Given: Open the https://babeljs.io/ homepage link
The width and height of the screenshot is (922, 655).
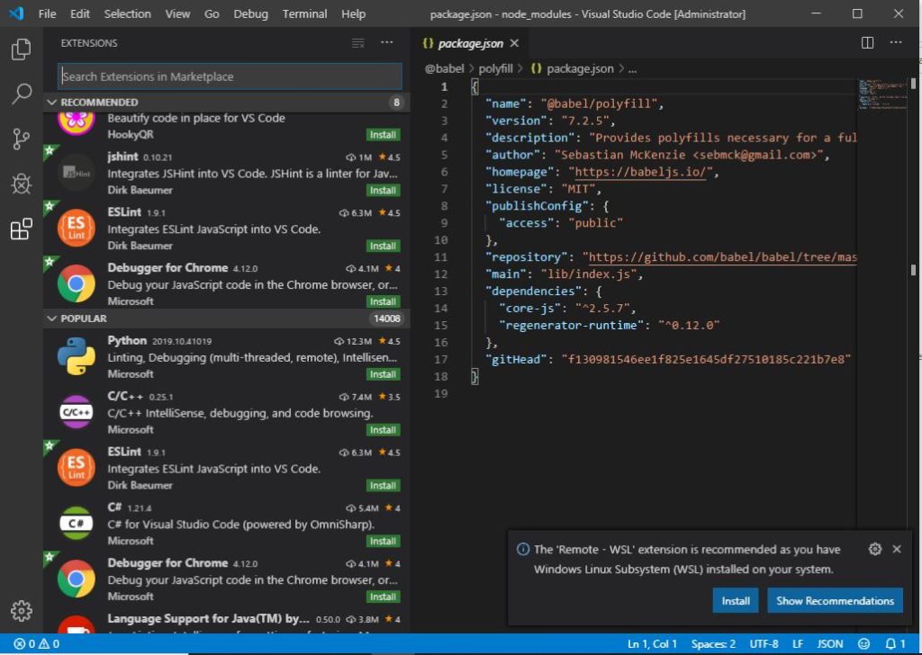Looking at the screenshot, I should tap(640, 172).
